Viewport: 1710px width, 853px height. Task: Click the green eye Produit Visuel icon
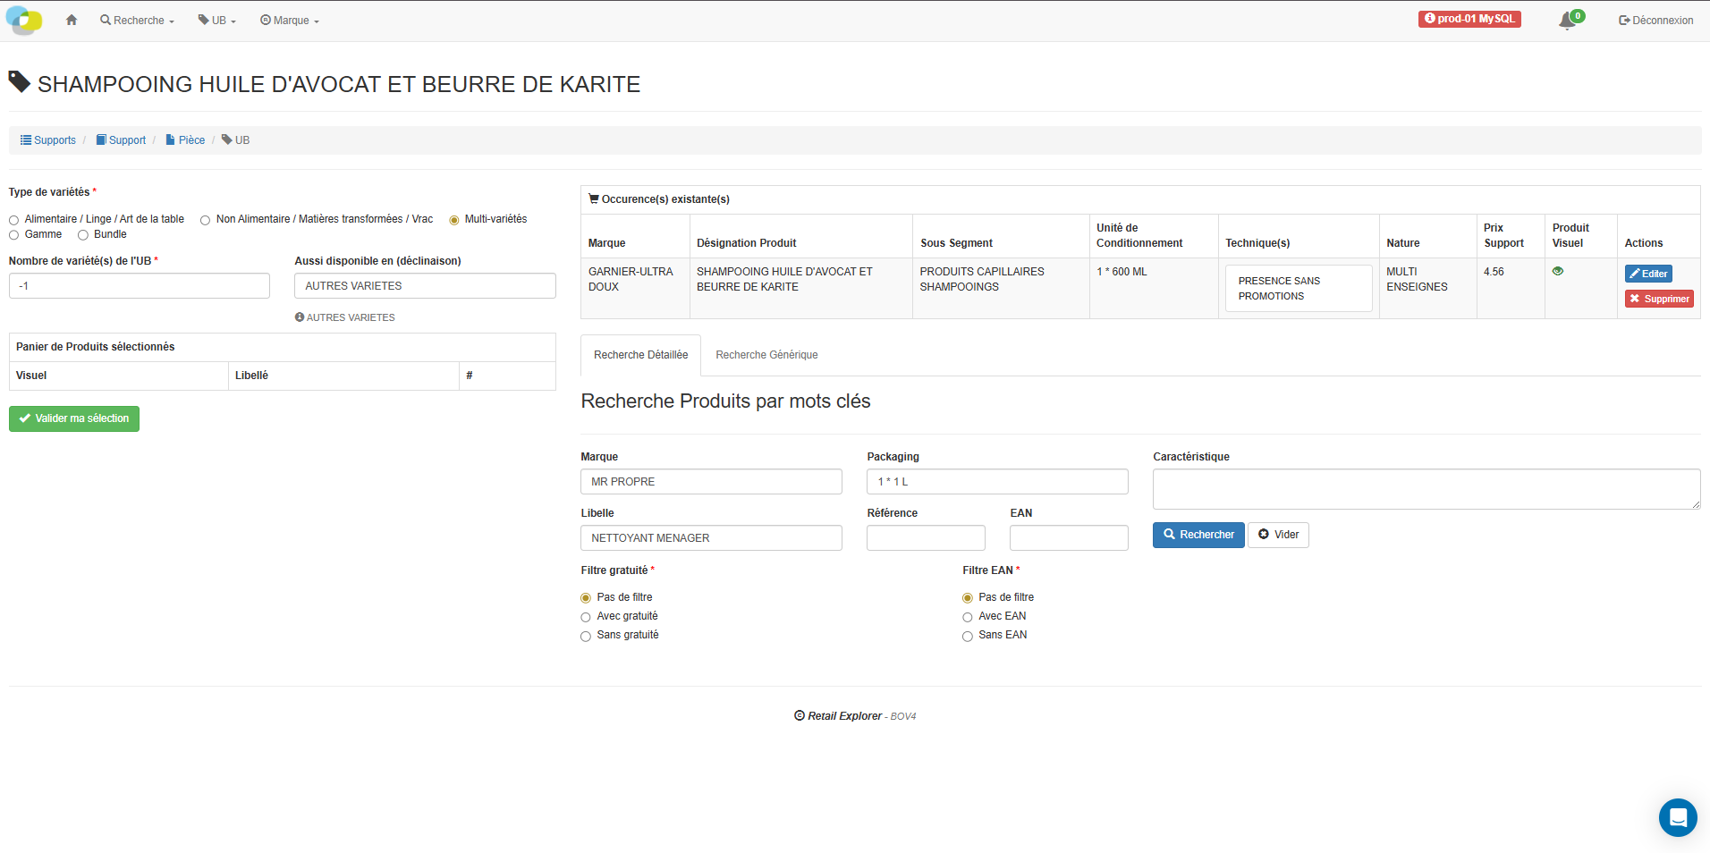(1558, 272)
